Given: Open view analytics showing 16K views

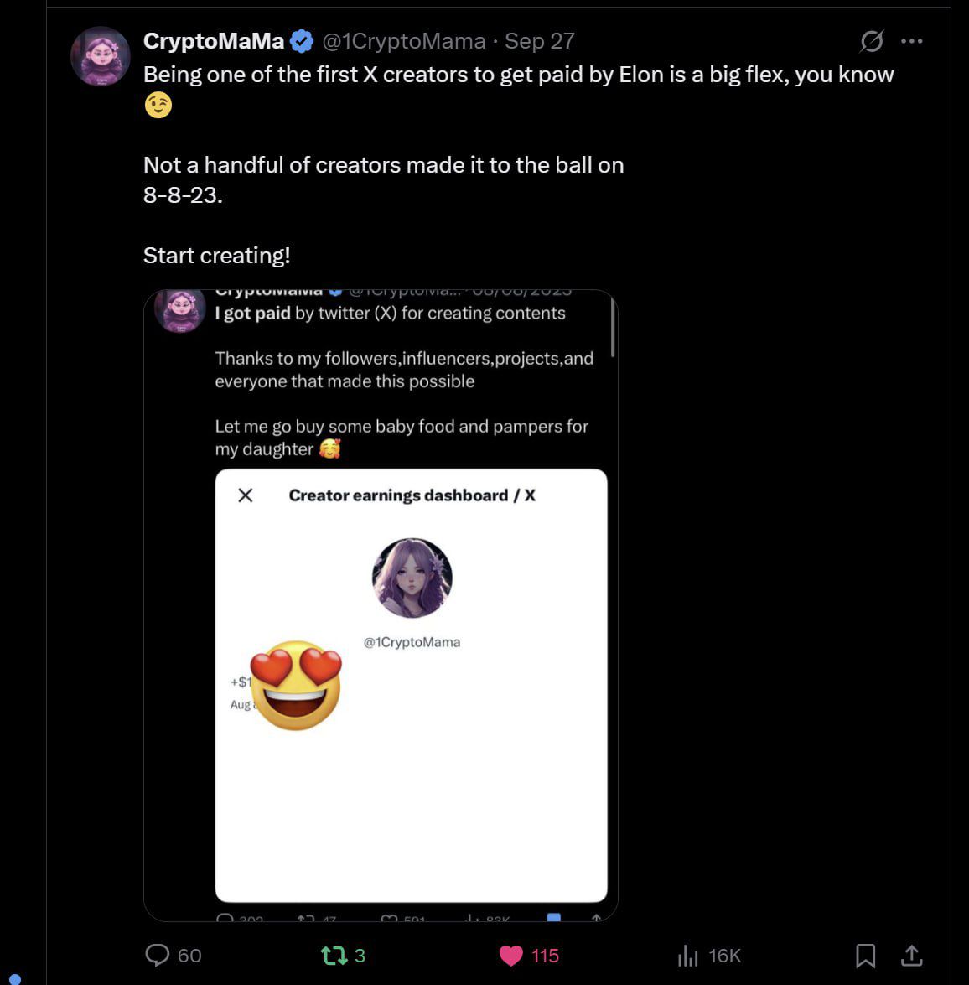Looking at the screenshot, I should 688,955.
